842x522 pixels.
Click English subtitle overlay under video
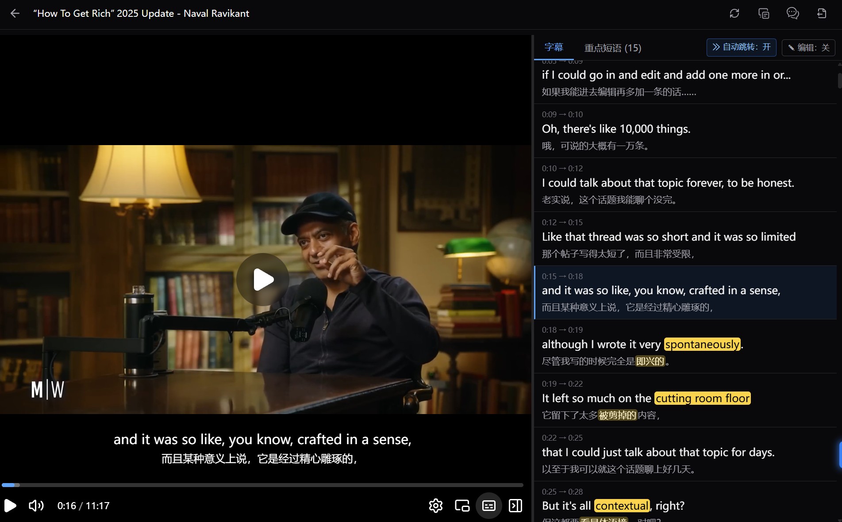(262, 439)
